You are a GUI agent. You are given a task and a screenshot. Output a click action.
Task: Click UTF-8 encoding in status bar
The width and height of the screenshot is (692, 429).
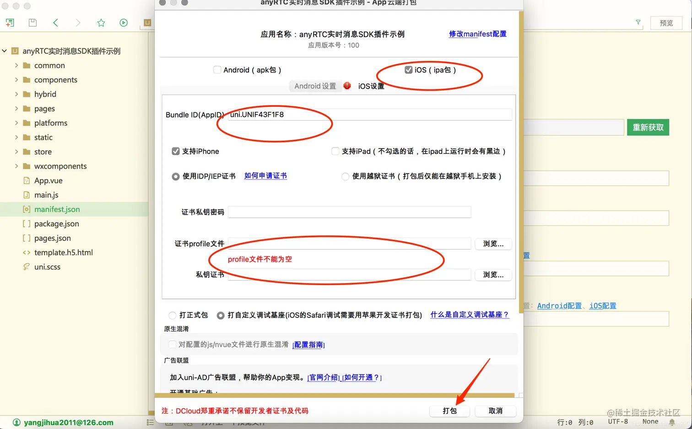(618, 422)
